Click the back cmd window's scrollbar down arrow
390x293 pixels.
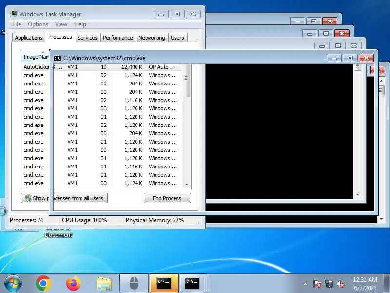[x=382, y=219]
